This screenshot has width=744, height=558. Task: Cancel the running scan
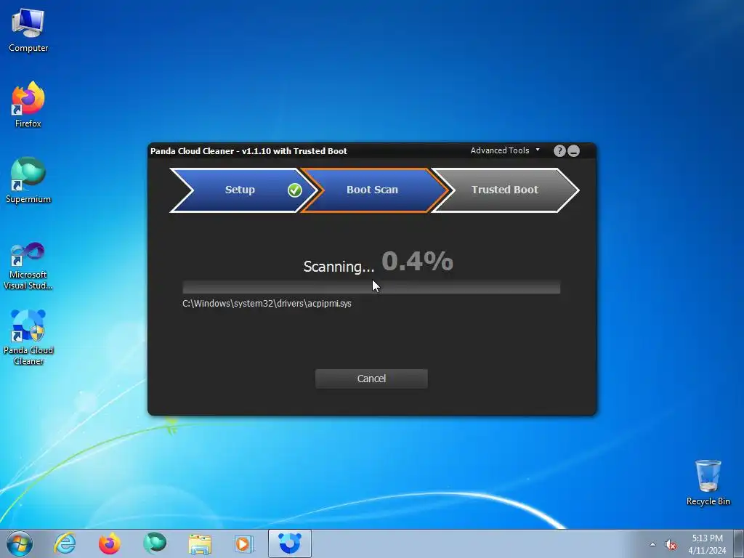tap(371, 379)
